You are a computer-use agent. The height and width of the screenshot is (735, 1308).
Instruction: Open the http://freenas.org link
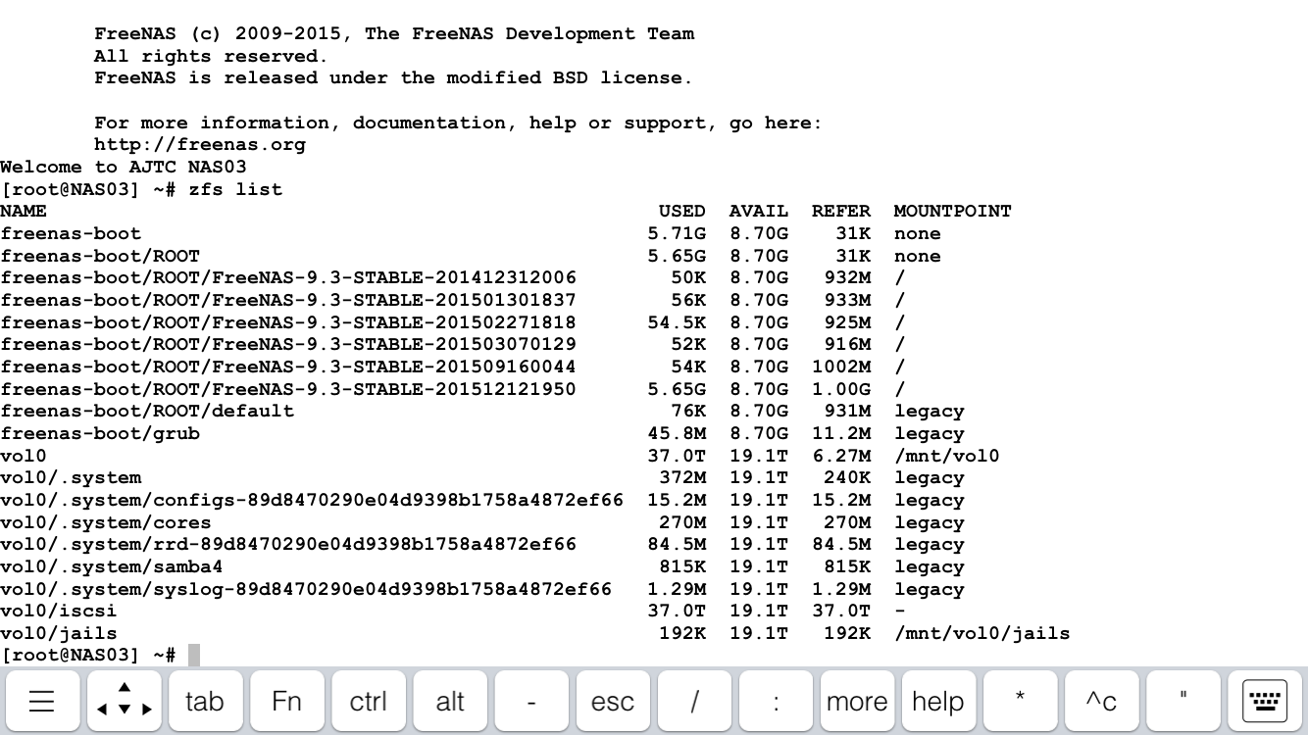(x=200, y=145)
